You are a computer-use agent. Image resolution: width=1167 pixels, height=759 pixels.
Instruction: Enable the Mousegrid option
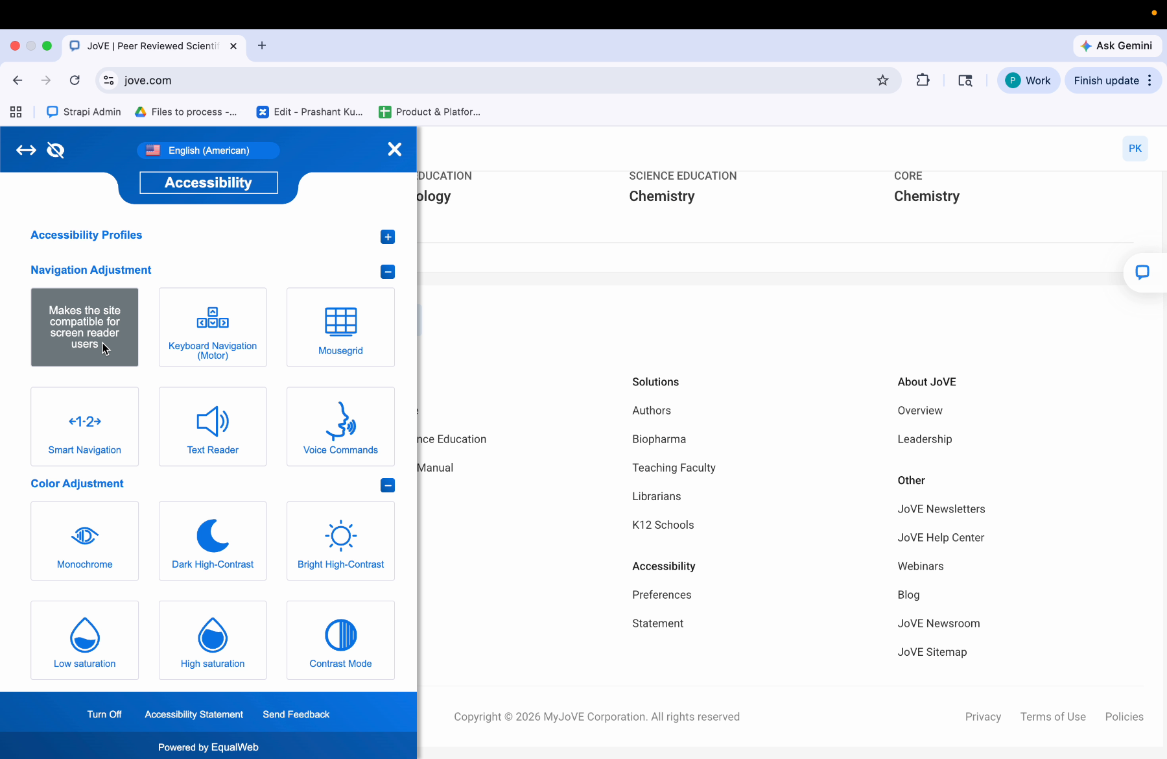[340, 327]
